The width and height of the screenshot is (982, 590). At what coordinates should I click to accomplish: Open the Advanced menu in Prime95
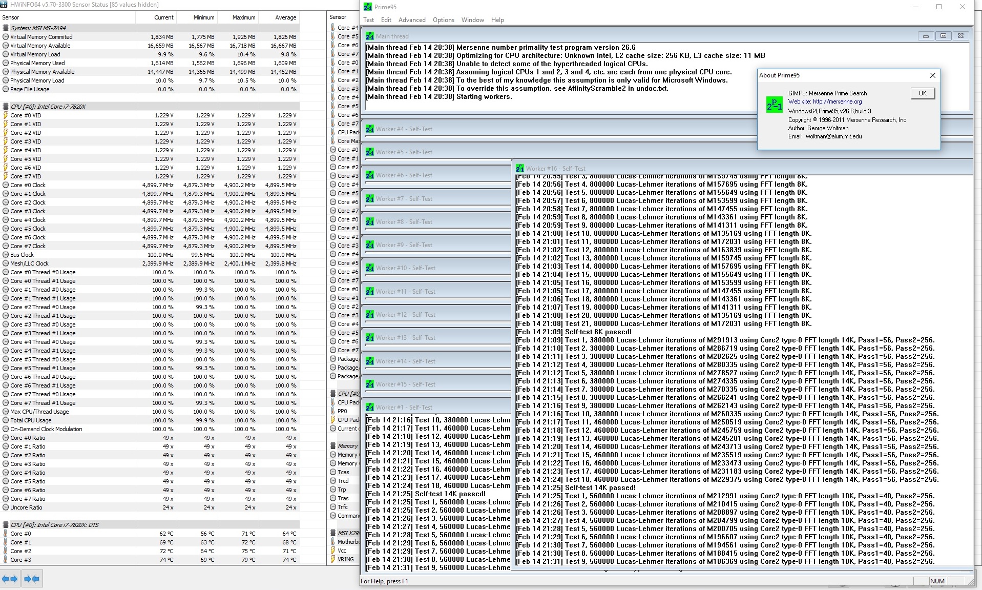click(x=412, y=20)
